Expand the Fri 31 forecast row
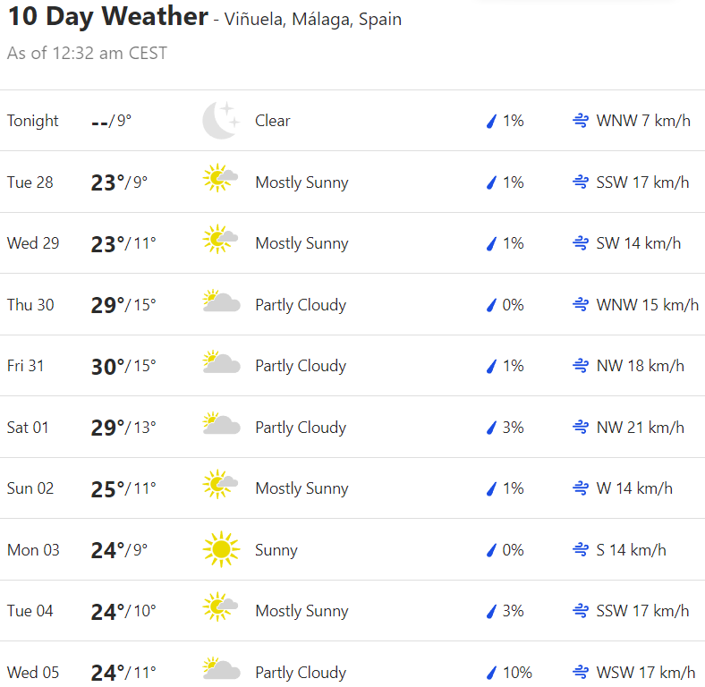Screen dimensions: 705x687 click(358, 366)
